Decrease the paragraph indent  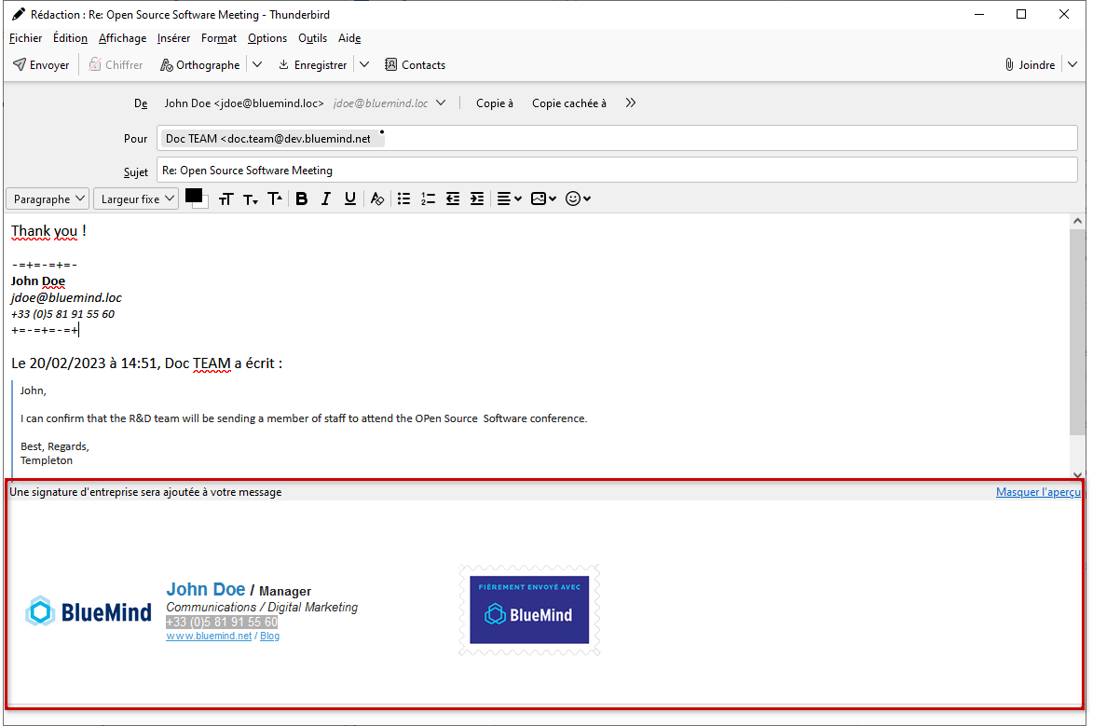point(453,199)
